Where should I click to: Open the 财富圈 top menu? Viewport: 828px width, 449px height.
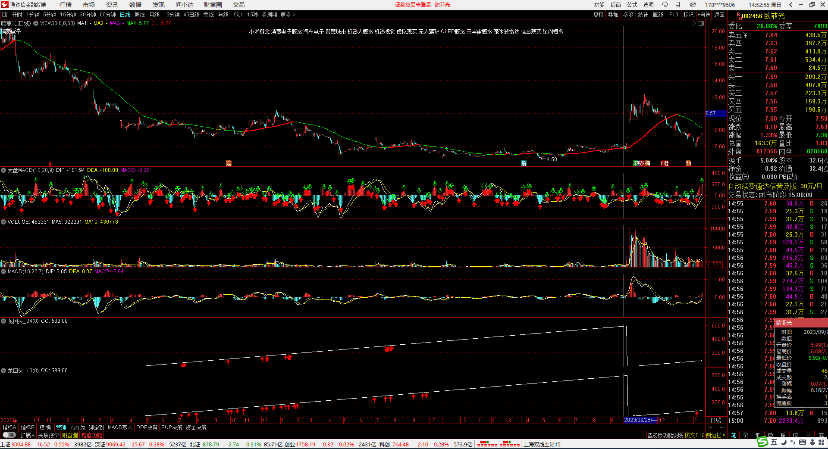point(213,5)
